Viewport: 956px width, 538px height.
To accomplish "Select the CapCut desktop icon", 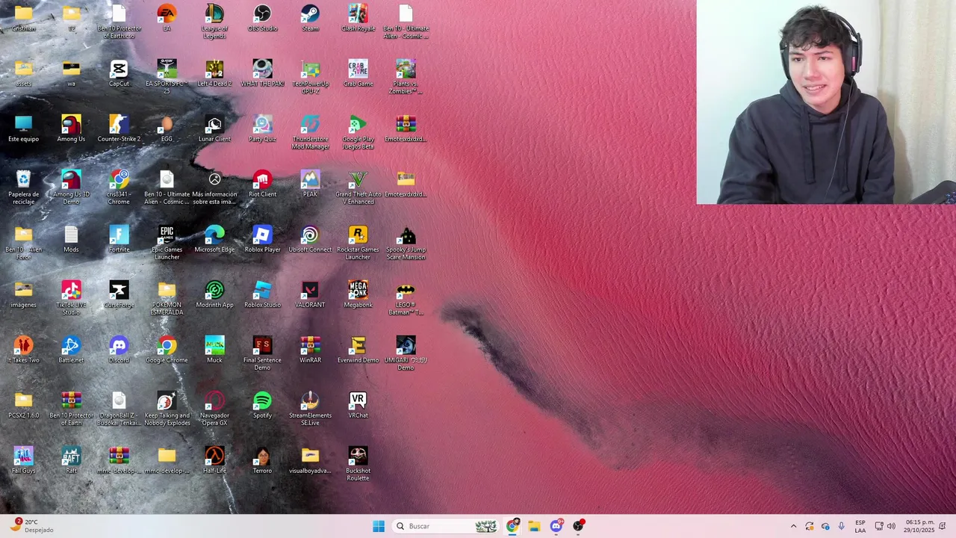I will click(x=119, y=73).
